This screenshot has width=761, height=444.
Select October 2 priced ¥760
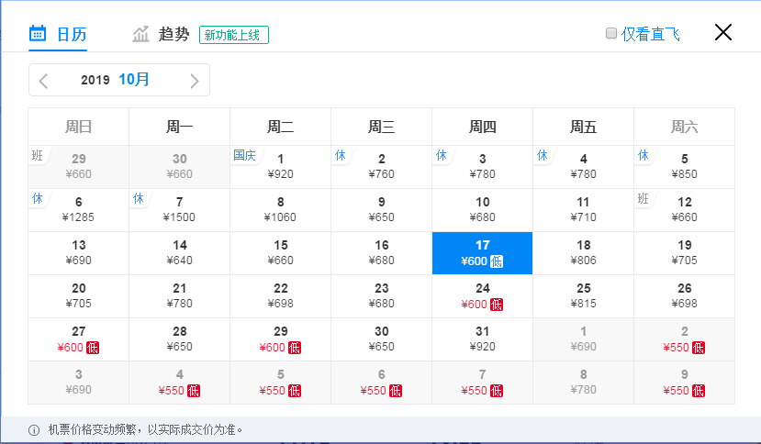coord(382,167)
